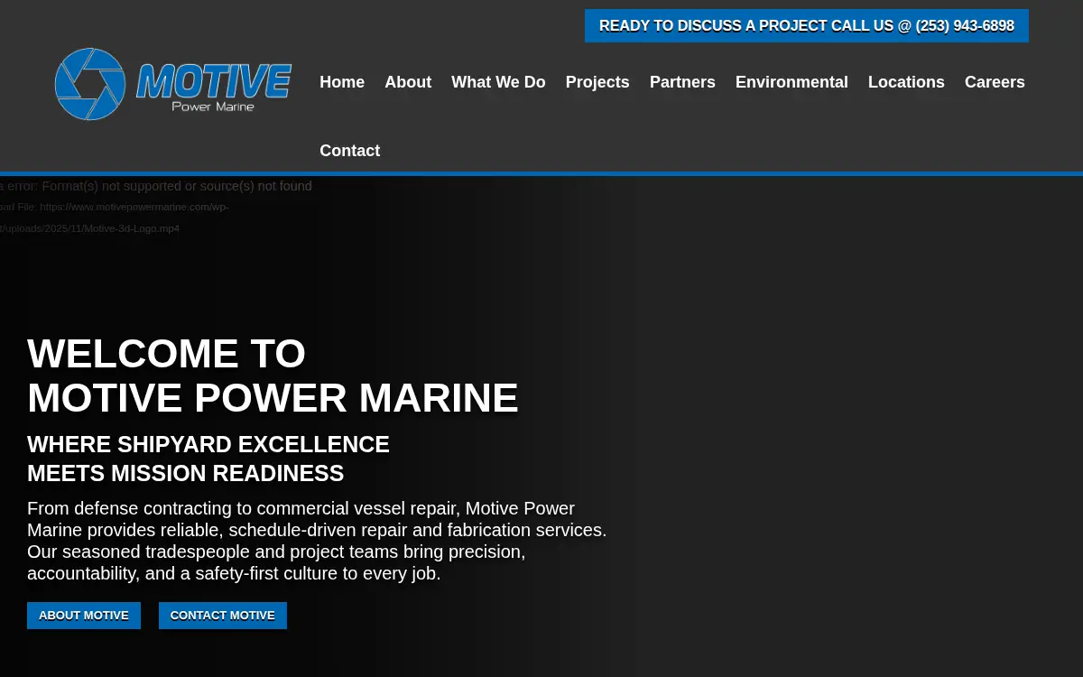Screen dimensions: 1083x677
Task: Open the Partners menu item
Action: point(682,82)
